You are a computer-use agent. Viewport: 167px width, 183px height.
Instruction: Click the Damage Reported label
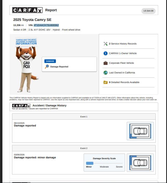(59, 67)
